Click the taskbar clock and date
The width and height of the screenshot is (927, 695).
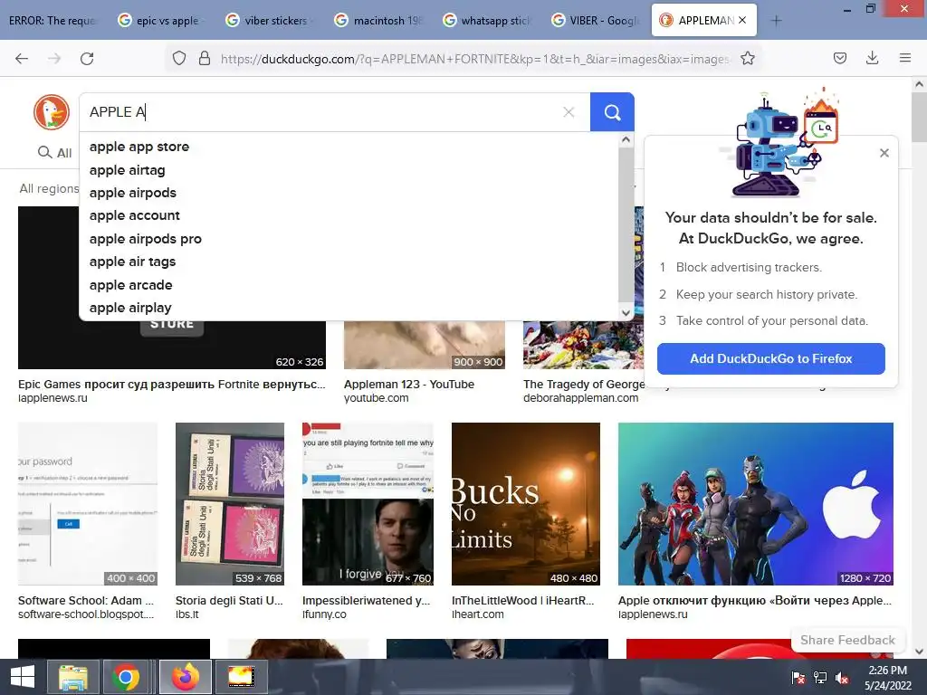888,678
